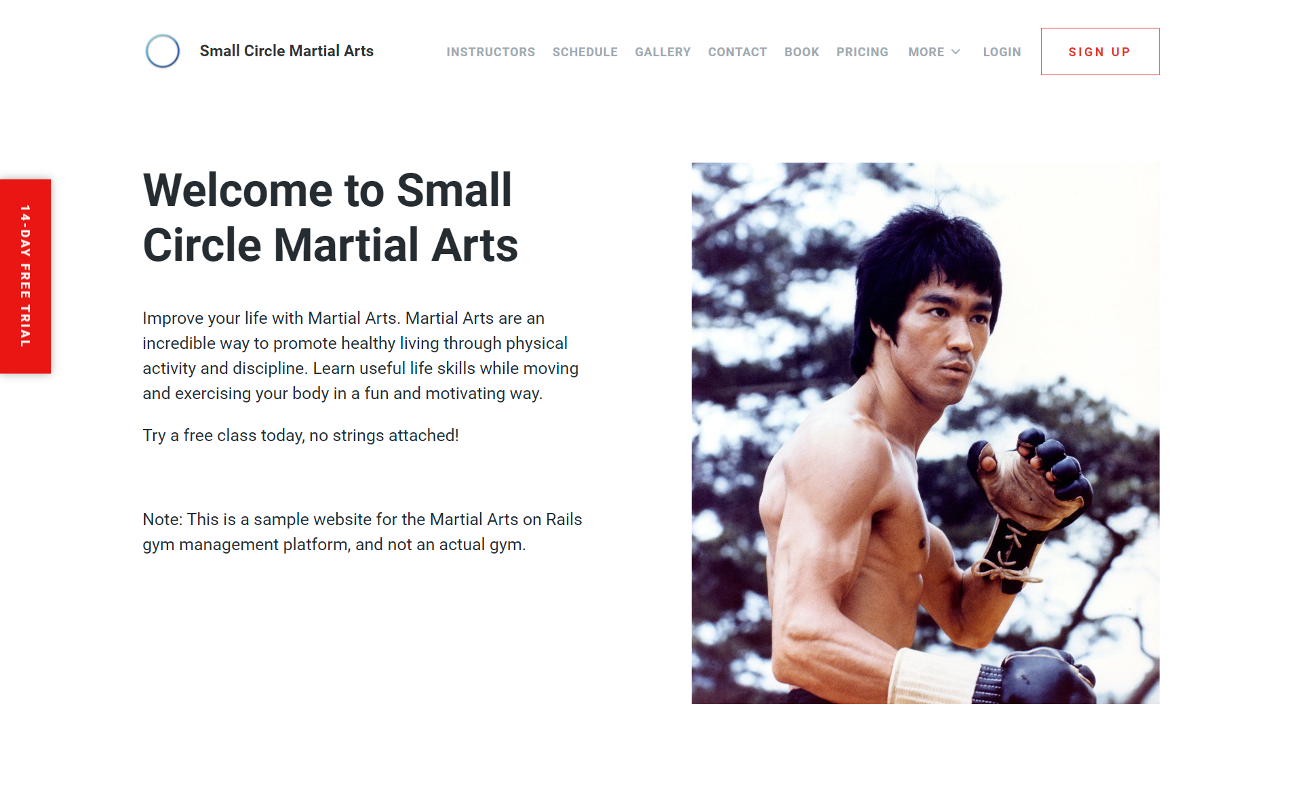Click the Welcome to Small Circle heading
1302x790 pixels.
click(x=330, y=217)
